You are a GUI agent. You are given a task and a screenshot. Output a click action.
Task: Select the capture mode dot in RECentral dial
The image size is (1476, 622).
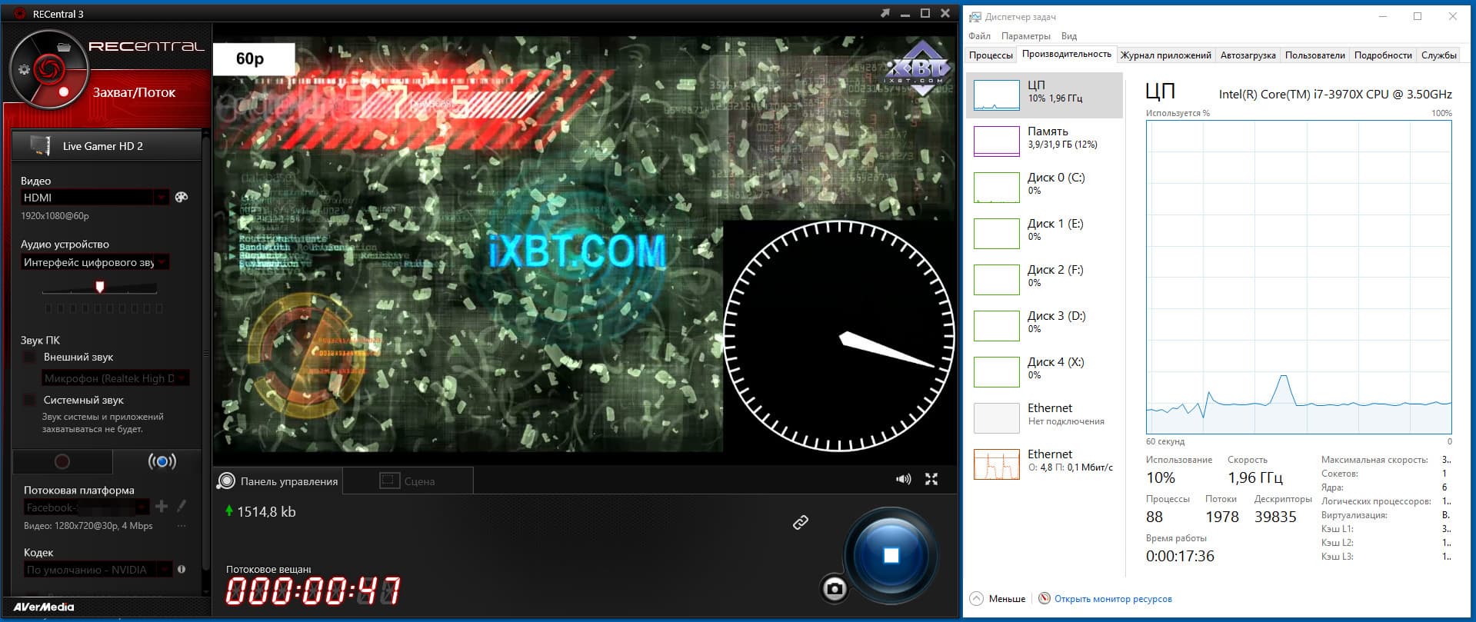point(64,91)
